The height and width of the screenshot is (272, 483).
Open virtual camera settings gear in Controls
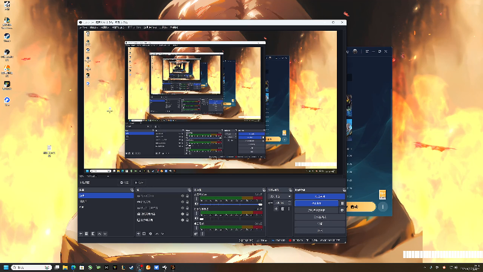pos(342,210)
